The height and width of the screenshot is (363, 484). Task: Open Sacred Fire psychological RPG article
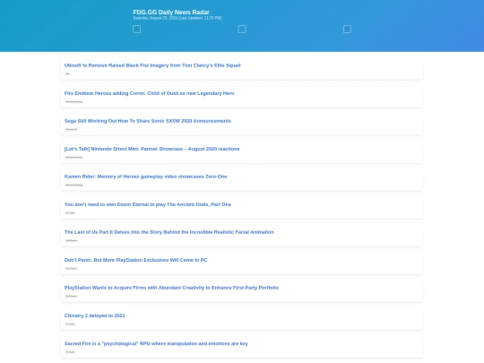[x=156, y=343]
